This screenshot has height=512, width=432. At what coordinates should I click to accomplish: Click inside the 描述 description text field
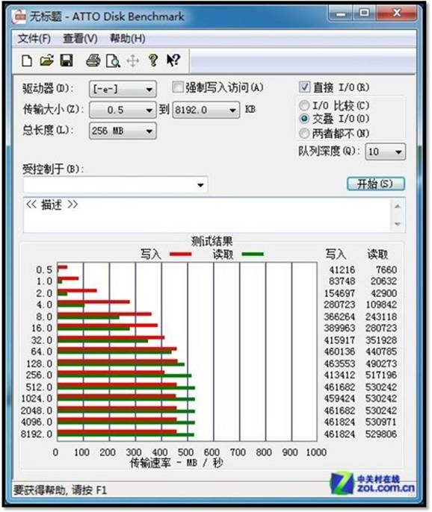pyautogui.click(x=207, y=215)
